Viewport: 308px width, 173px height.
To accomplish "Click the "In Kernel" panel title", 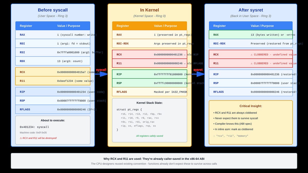I will [x=149, y=10].
